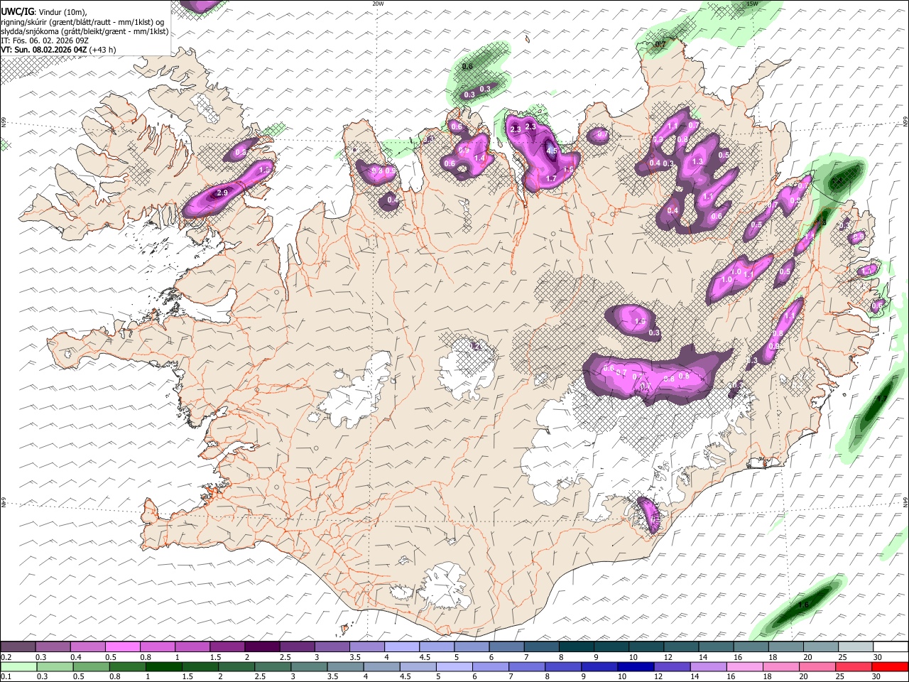Viewport: 909px width, 682px height.
Task: Click the 7 label in the lower legend row
Action: (x=511, y=676)
